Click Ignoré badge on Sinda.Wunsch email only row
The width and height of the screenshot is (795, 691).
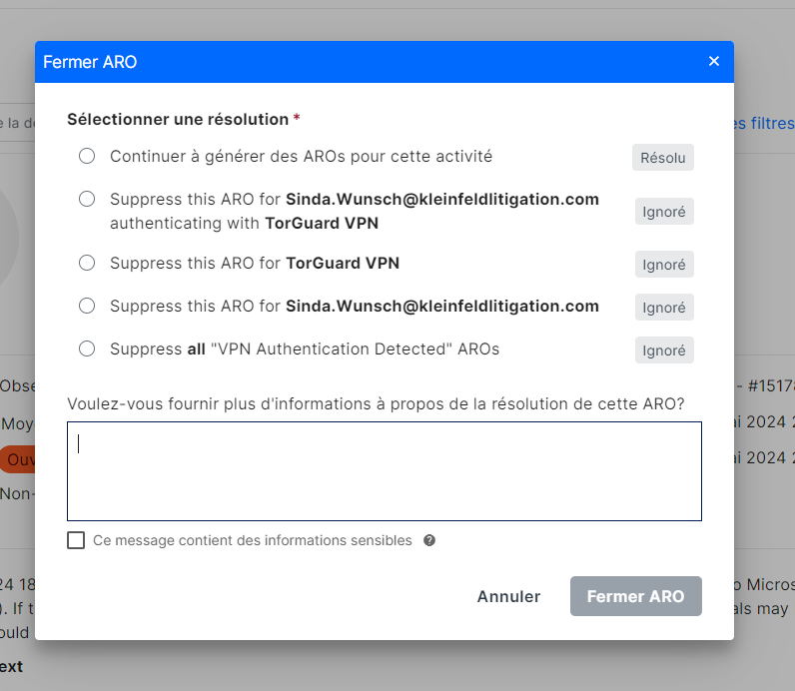tap(664, 308)
